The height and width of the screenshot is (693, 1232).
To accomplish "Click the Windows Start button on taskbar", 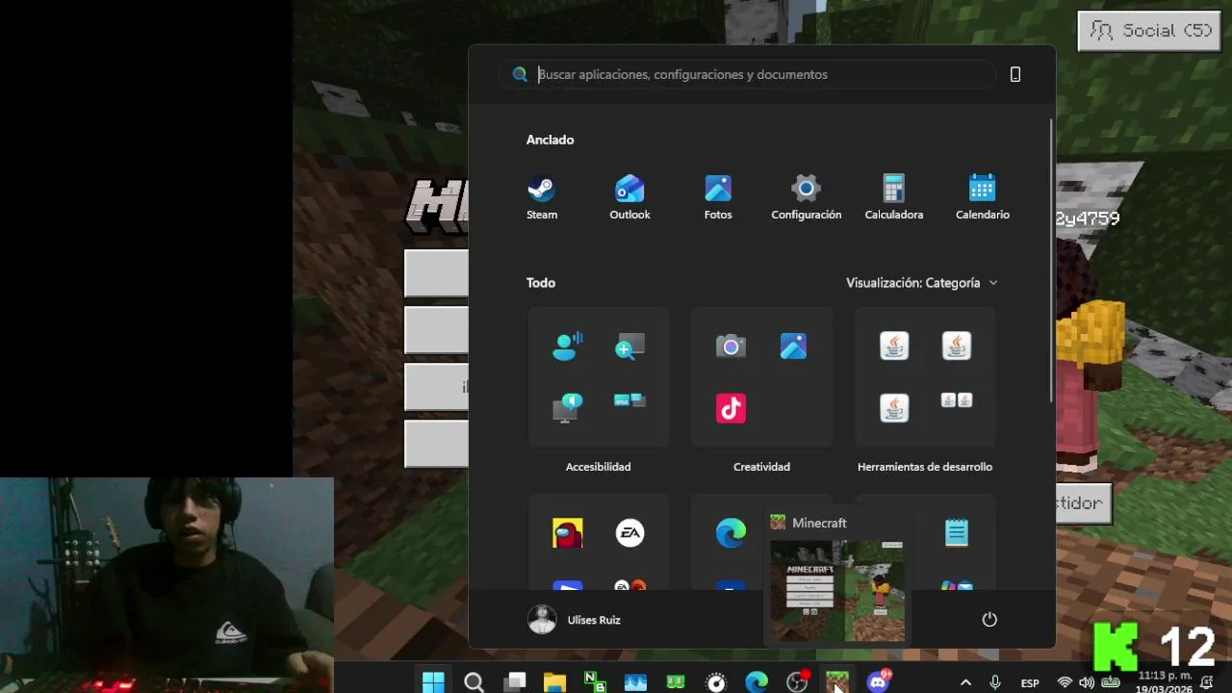I will 433,681.
